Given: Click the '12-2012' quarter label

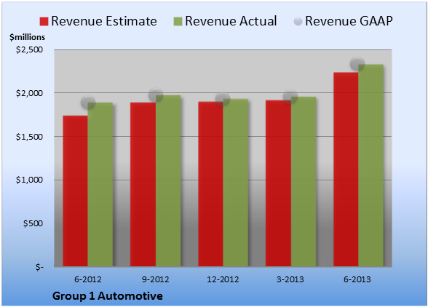Looking at the screenshot, I should click(x=223, y=279).
